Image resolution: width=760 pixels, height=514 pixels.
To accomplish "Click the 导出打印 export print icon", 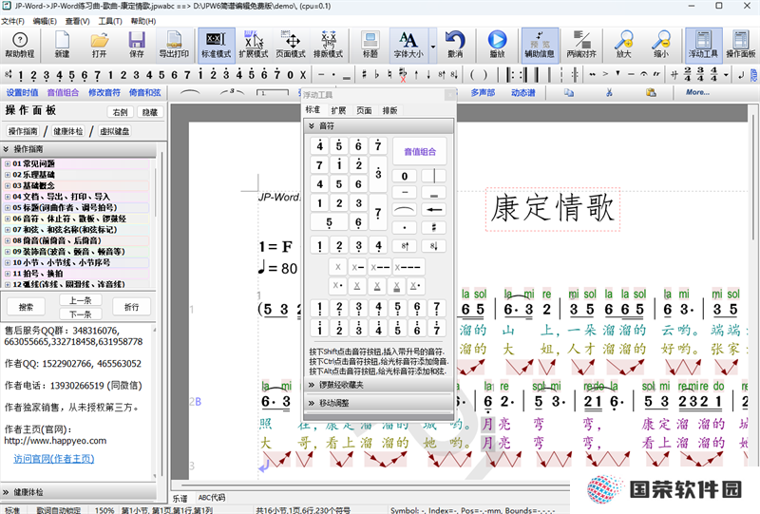I will 174,45.
